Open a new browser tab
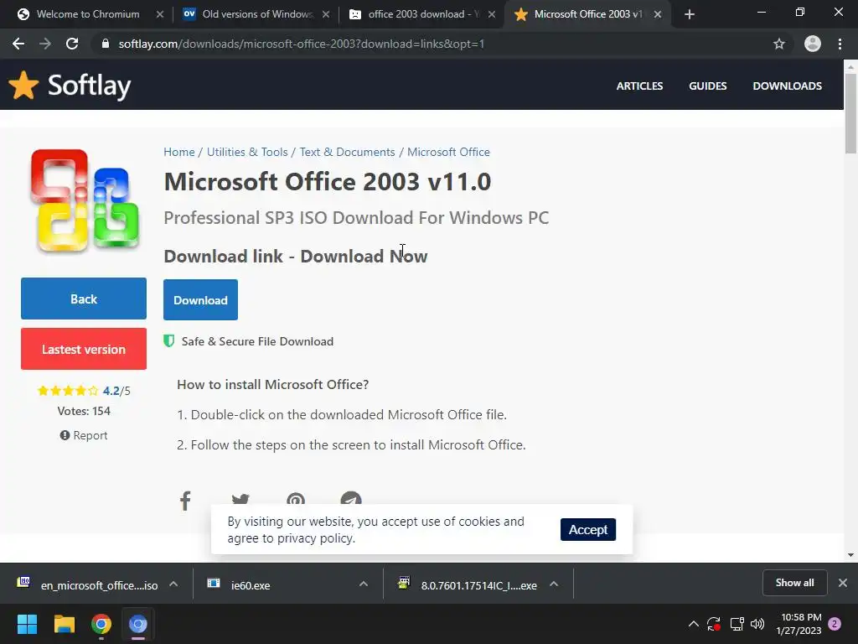858x644 pixels. tap(690, 14)
